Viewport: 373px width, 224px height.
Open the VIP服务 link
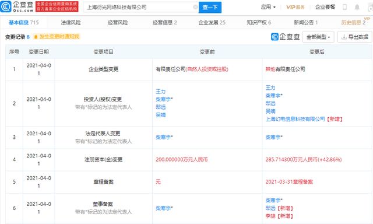click(x=295, y=7)
